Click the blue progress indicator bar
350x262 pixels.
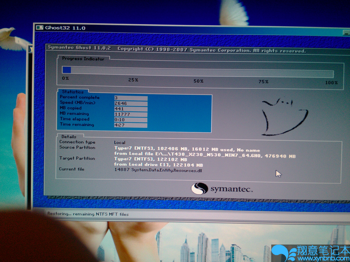click(x=66, y=70)
